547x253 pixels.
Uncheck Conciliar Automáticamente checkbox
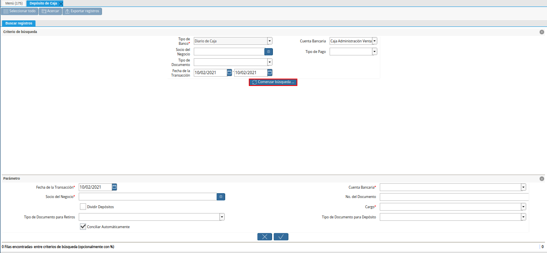[83, 227]
